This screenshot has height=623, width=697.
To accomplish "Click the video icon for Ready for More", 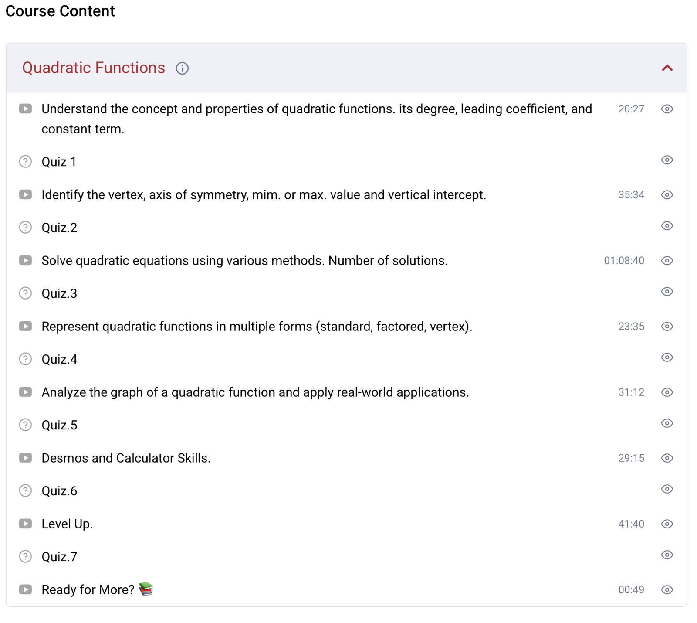I will (x=26, y=589).
